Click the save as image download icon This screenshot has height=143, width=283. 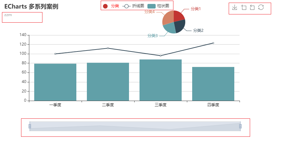click(x=234, y=7)
